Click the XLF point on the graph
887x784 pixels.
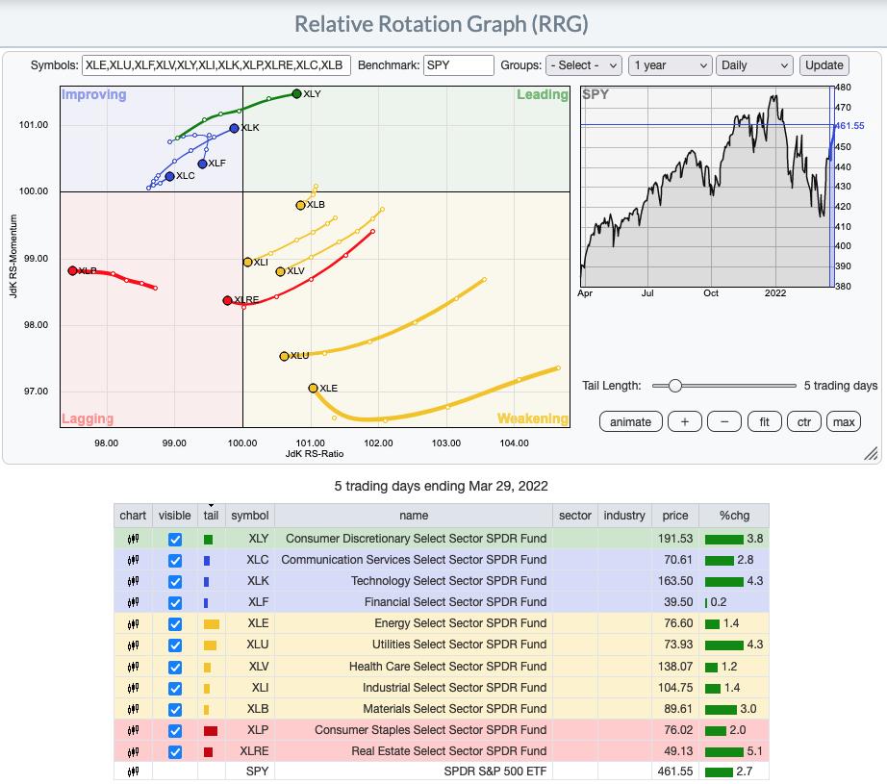tap(202, 164)
